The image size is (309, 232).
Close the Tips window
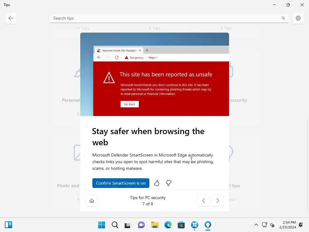302,5
